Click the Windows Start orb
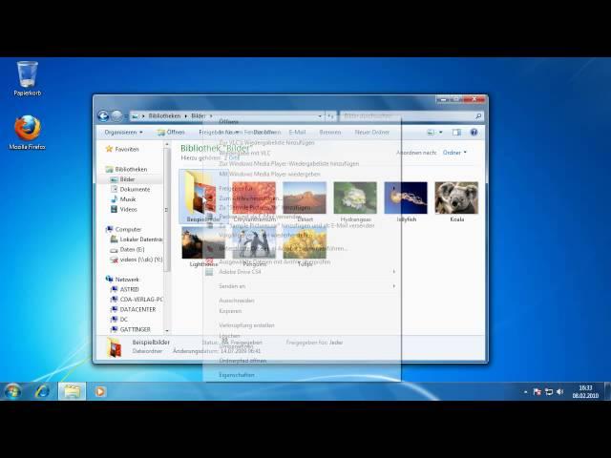 (x=13, y=391)
